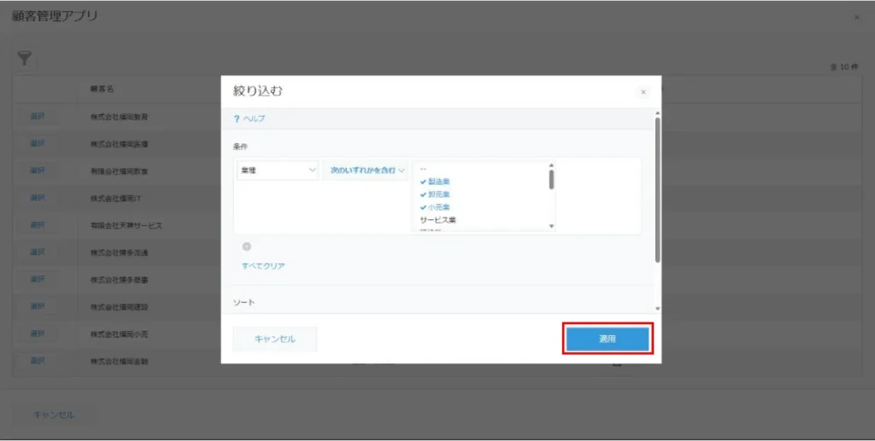The width and height of the screenshot is (875, 441).
Task: Click 選択 for 株式会社福岡医療
Action: tap(37, 143)
